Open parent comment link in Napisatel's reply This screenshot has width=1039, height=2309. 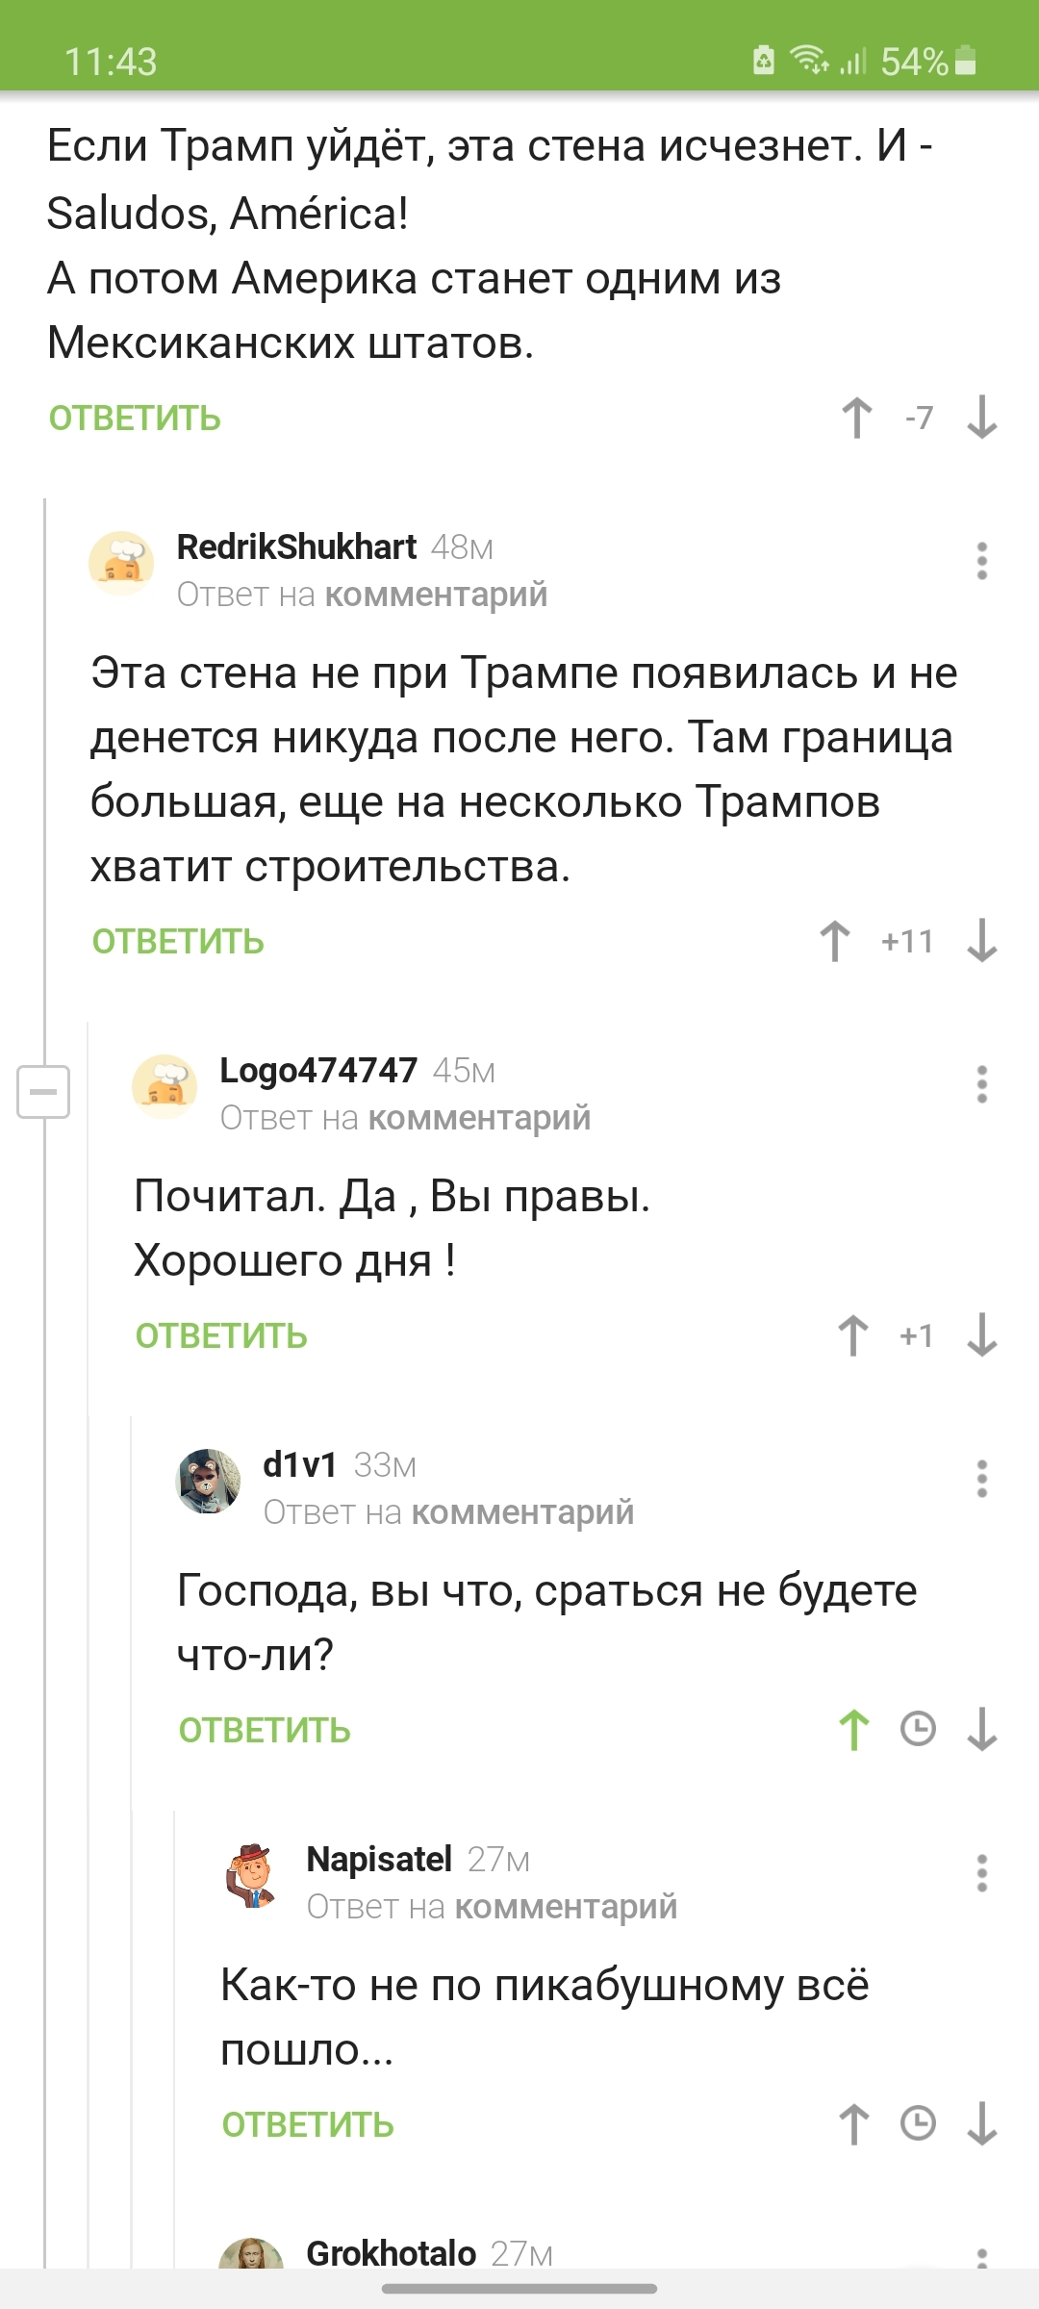[566, 1907]
